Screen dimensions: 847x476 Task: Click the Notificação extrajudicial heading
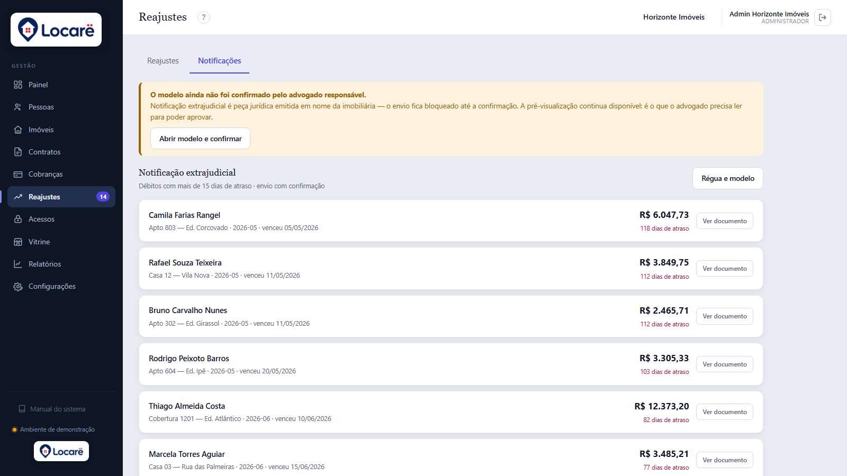pyautogui.click(x=187, y=172)
